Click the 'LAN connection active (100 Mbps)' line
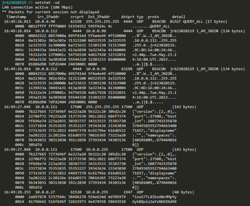 [37, 8]
